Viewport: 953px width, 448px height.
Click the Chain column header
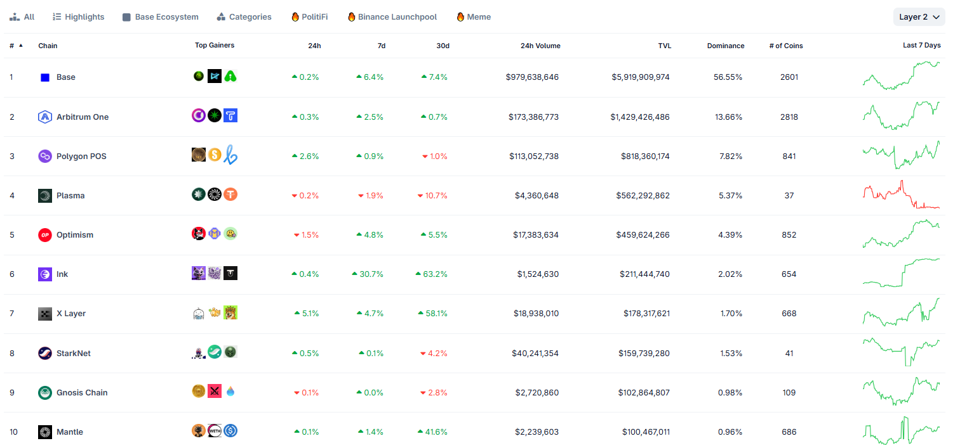tap(48, 46)
